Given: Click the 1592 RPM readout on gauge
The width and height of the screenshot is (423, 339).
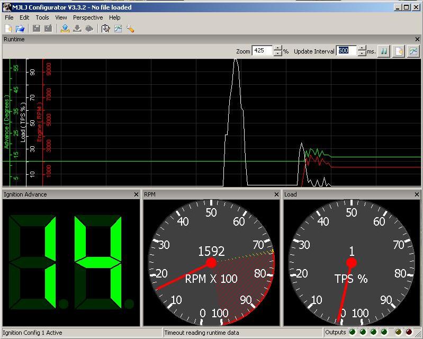Looking at the screenshot, I should click(x=211, y=251).
